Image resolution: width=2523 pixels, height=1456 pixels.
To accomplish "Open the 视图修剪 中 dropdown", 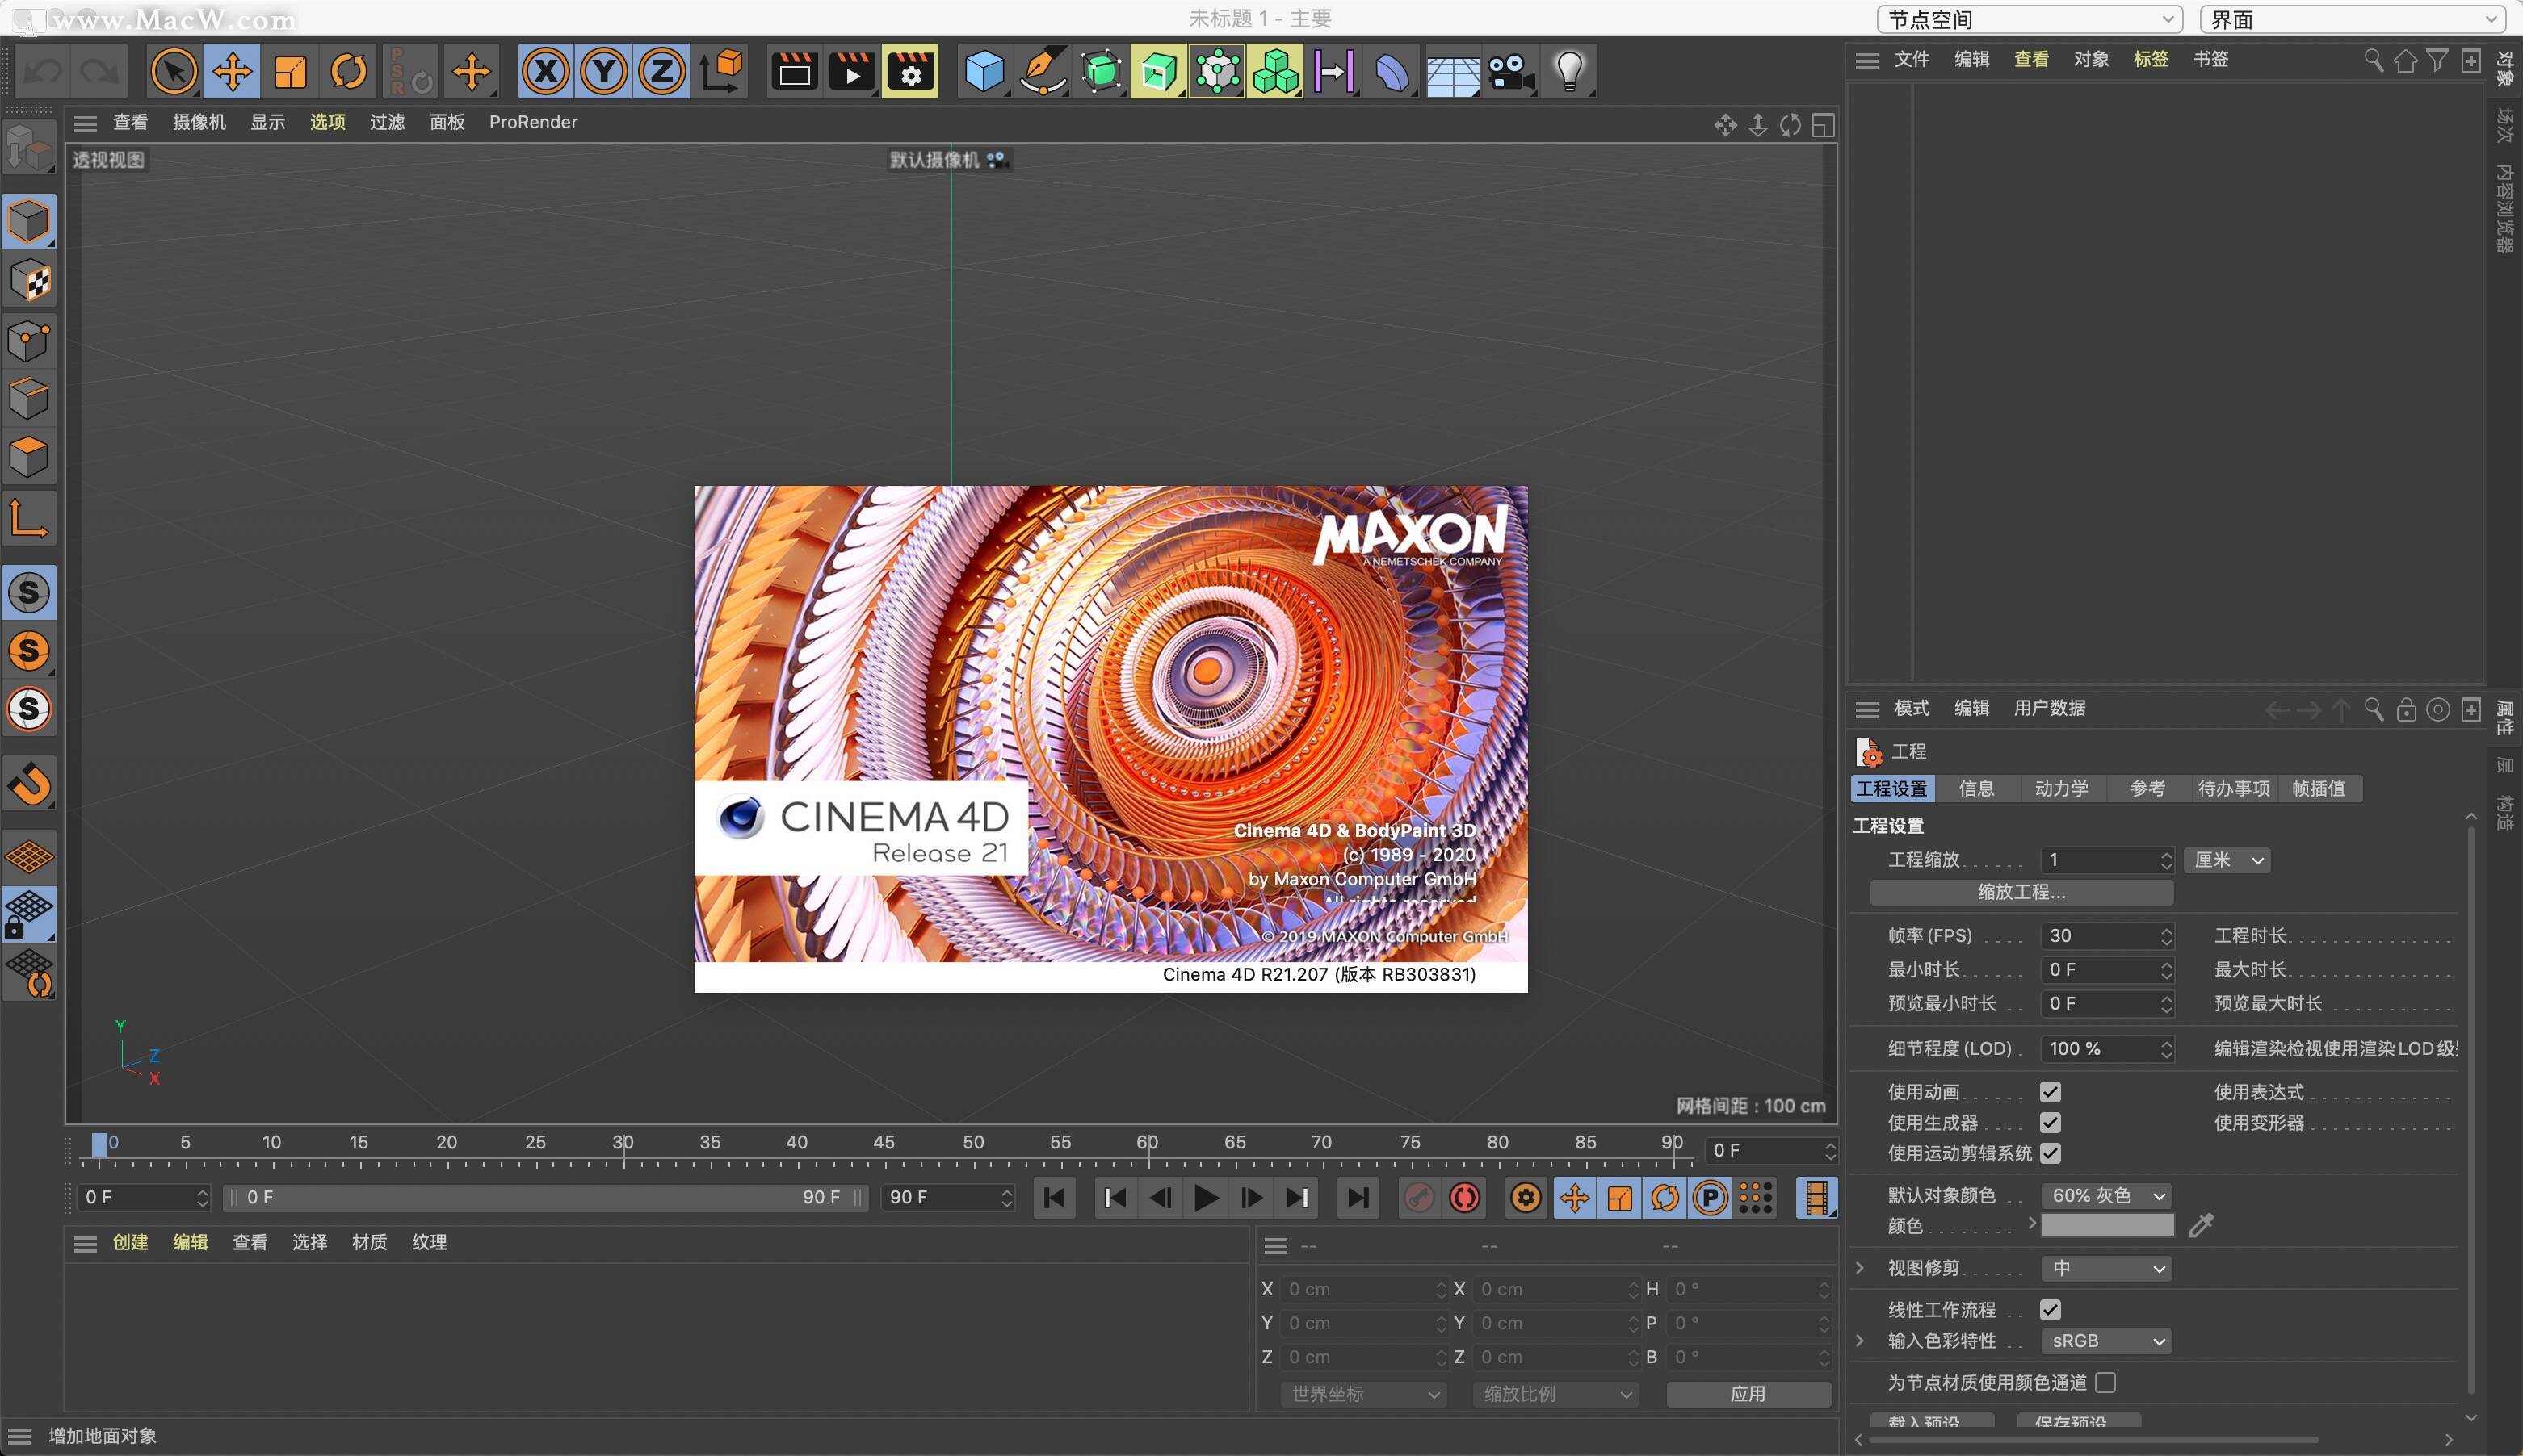I will click(2107, 1269).
